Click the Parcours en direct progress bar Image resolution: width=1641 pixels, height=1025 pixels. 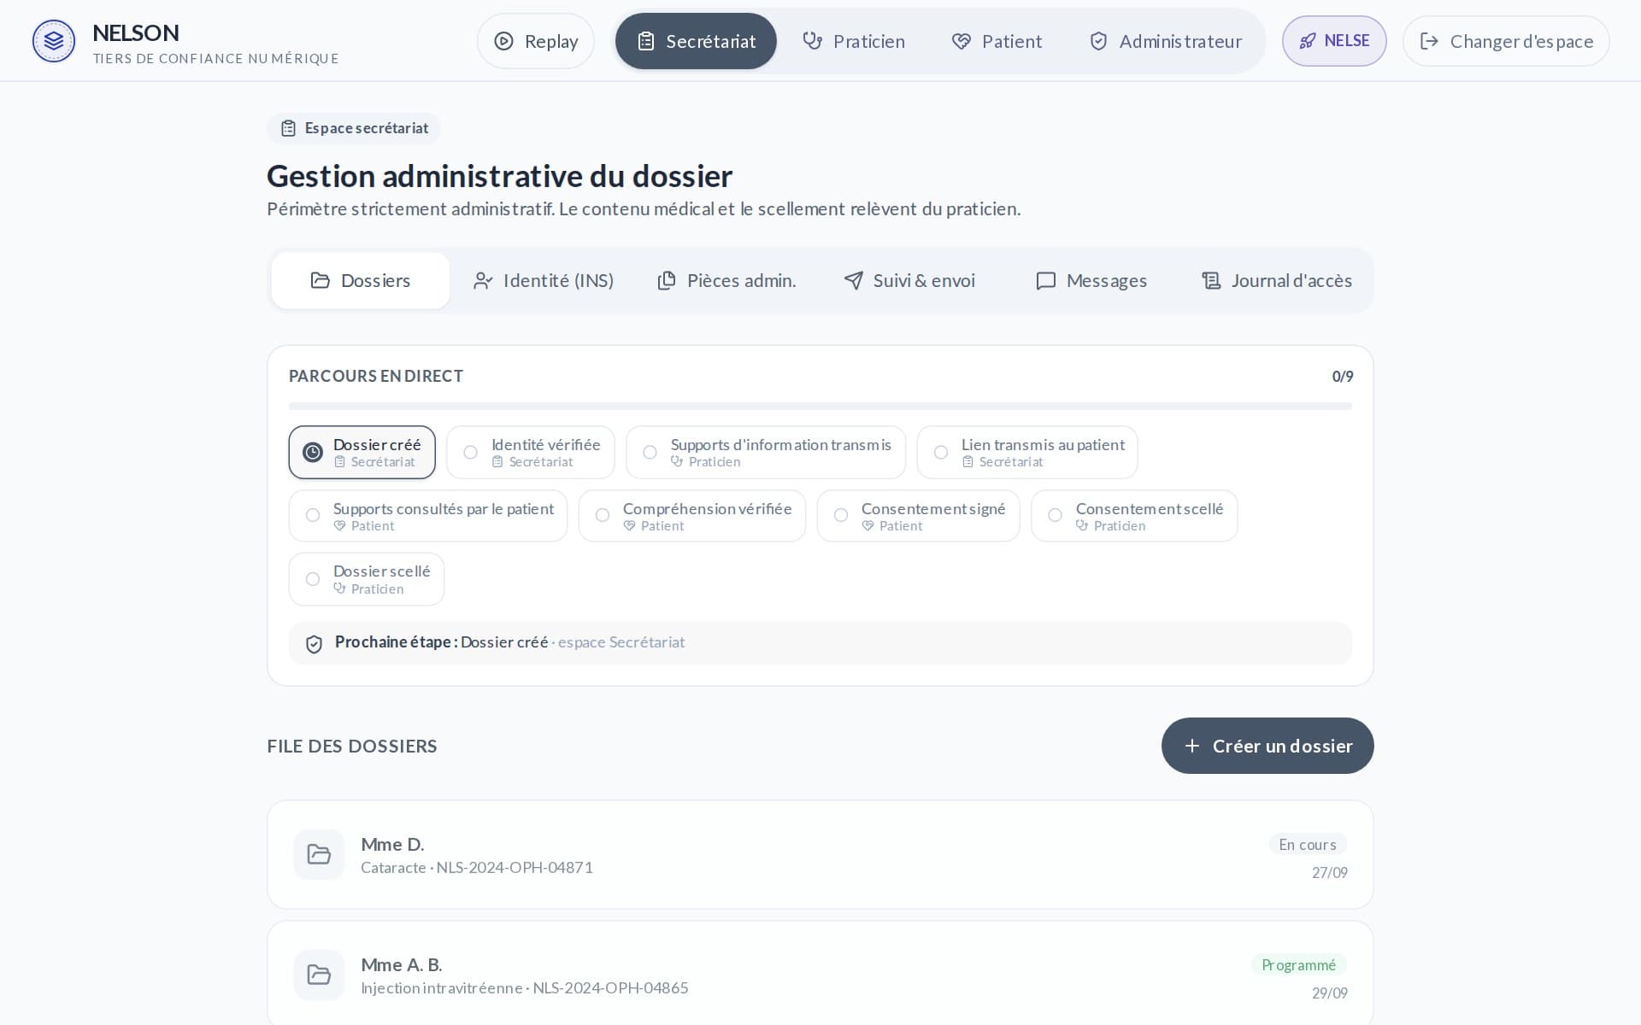tap(820, 406)
